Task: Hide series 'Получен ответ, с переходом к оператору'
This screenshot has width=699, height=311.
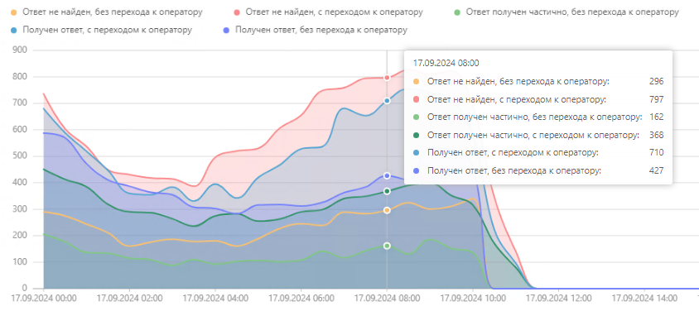Action: 107,31
